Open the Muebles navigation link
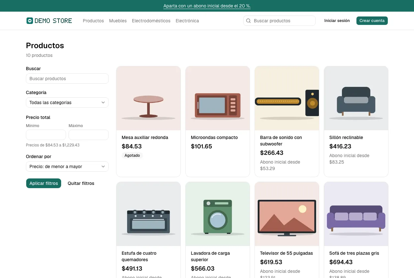414x278 pixels. click(118, 21)
